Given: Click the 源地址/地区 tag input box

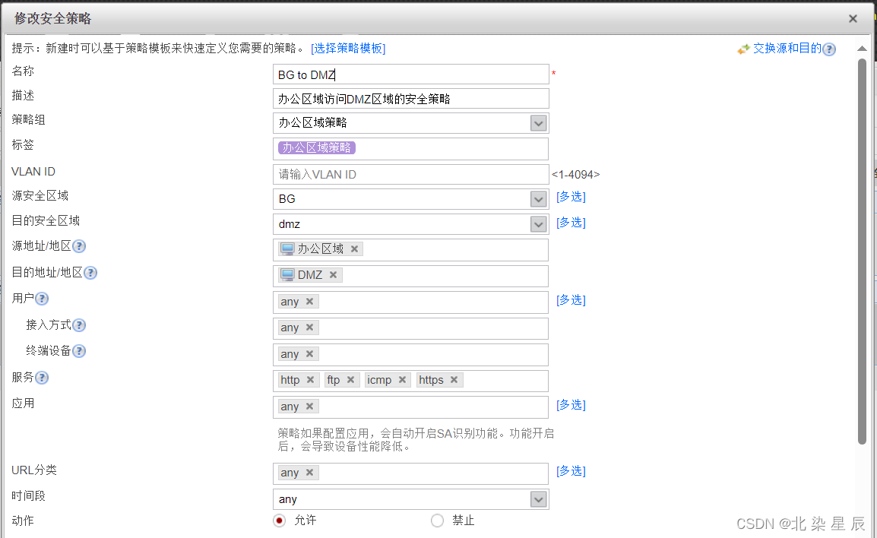Looking at the screenshot, I should 410,250.
